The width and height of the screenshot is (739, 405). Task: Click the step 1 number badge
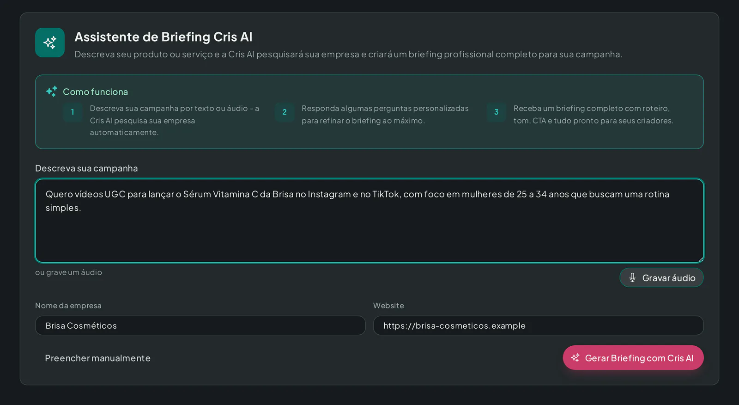[x=73, y=112]
